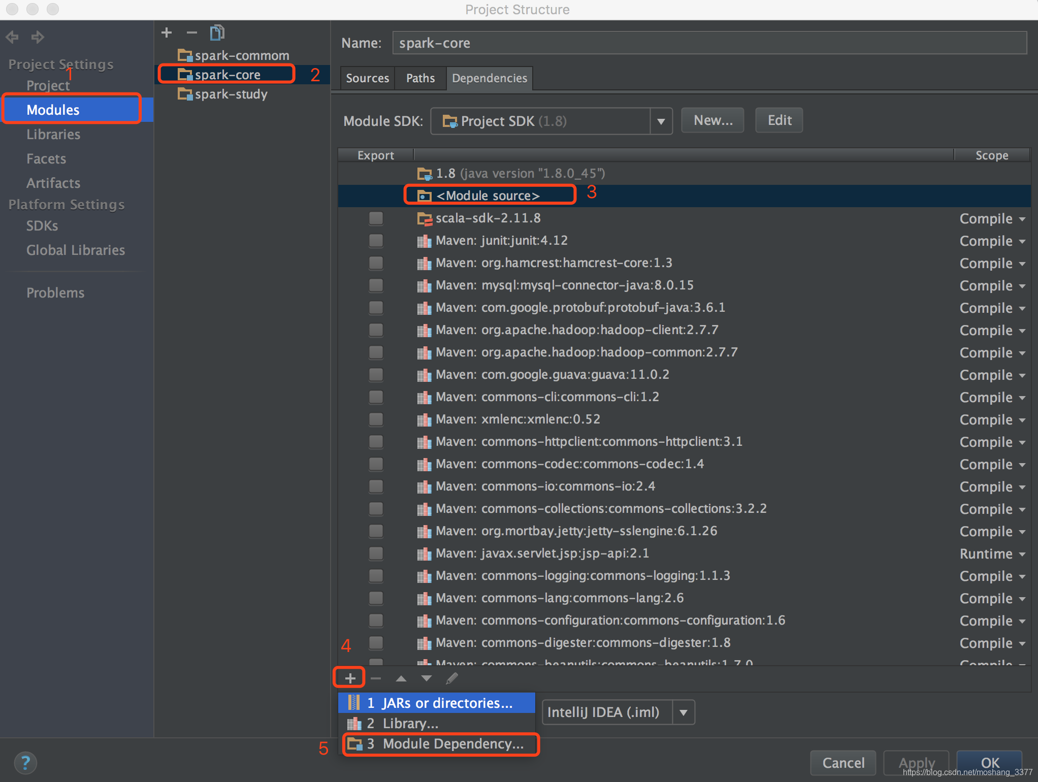This screenshot has height=782, width=1038.
Task: Open help with question mark icon
Action: [25, 763]
